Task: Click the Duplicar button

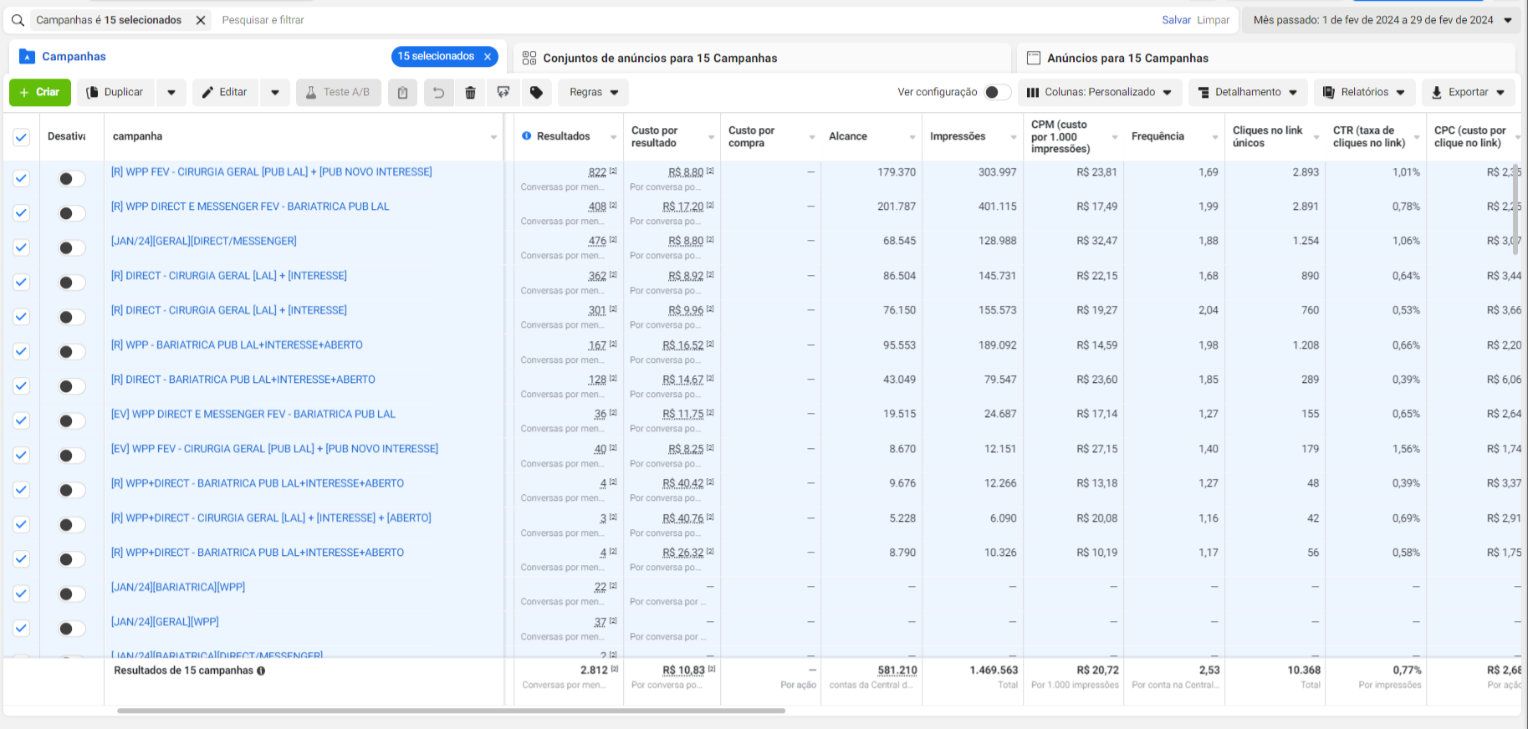Action: tap(115, 92)
